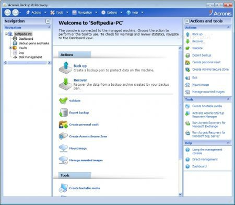The width and height of the screenshot is (235, 205).
Task: Click Direct management help link
Action: tap(205, 159)
